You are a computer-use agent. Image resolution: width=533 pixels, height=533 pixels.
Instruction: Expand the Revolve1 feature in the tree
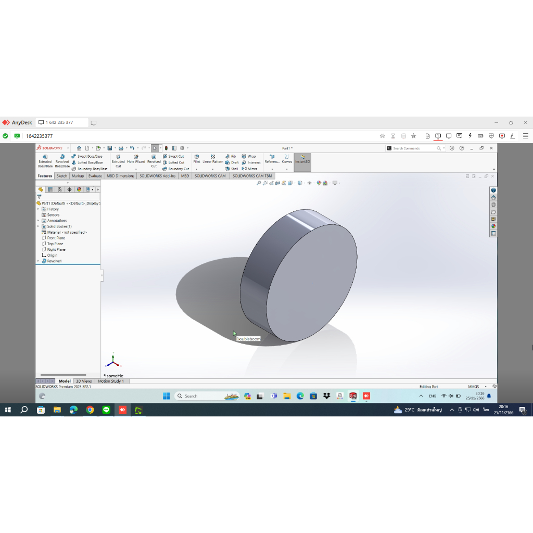pyautogui.click(x=37, y=261)
